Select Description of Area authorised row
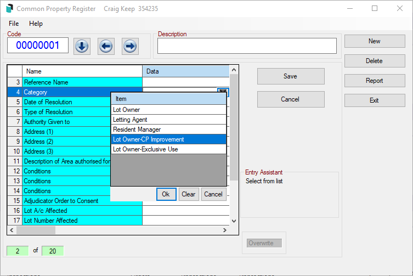Viewport: 413px width, 276px height. click(x=66, y=161)
